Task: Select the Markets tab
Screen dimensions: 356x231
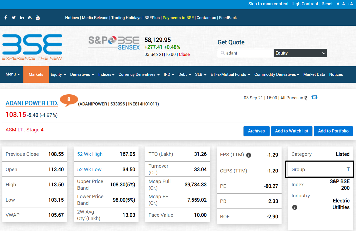Action: 36,74
